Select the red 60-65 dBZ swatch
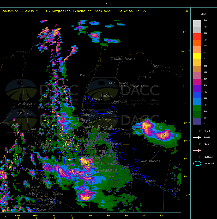Image resolution: width=217 pixels, height=219 pixels. pyautogui.click(x=197, y=37)
